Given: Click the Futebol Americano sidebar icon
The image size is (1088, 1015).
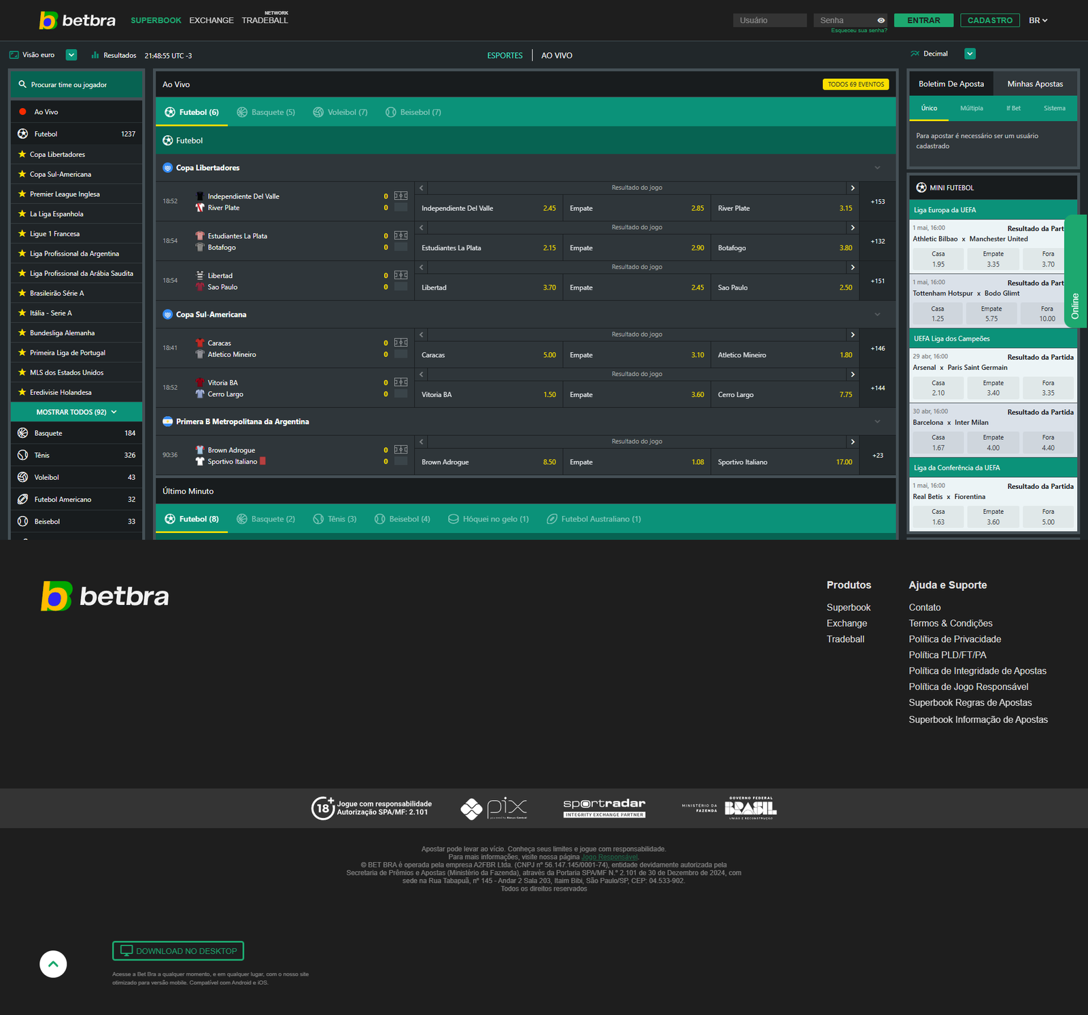Looking at the screenshot, I should pyautogui.click(x=22, y=500).
